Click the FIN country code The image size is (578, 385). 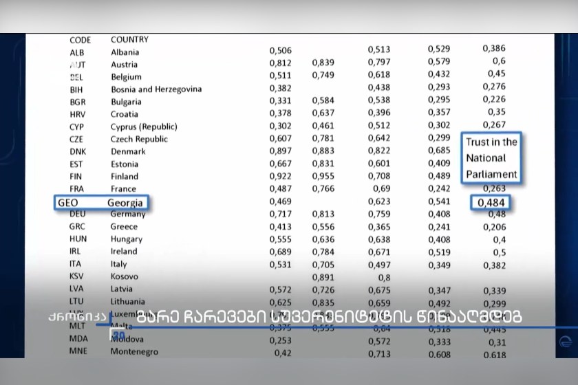click(x=76, y=177)
